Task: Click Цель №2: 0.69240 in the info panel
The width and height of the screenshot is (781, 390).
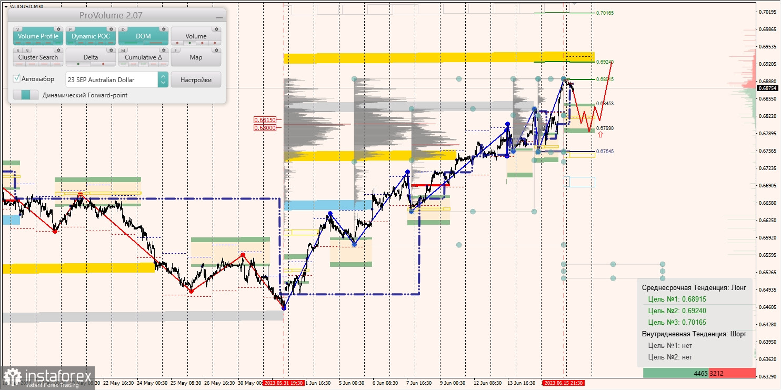Action: click(x=677, y=311)
